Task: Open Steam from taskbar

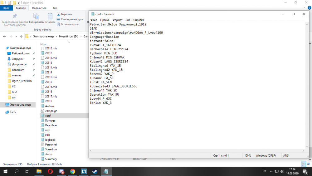Action: pos(95,171)
